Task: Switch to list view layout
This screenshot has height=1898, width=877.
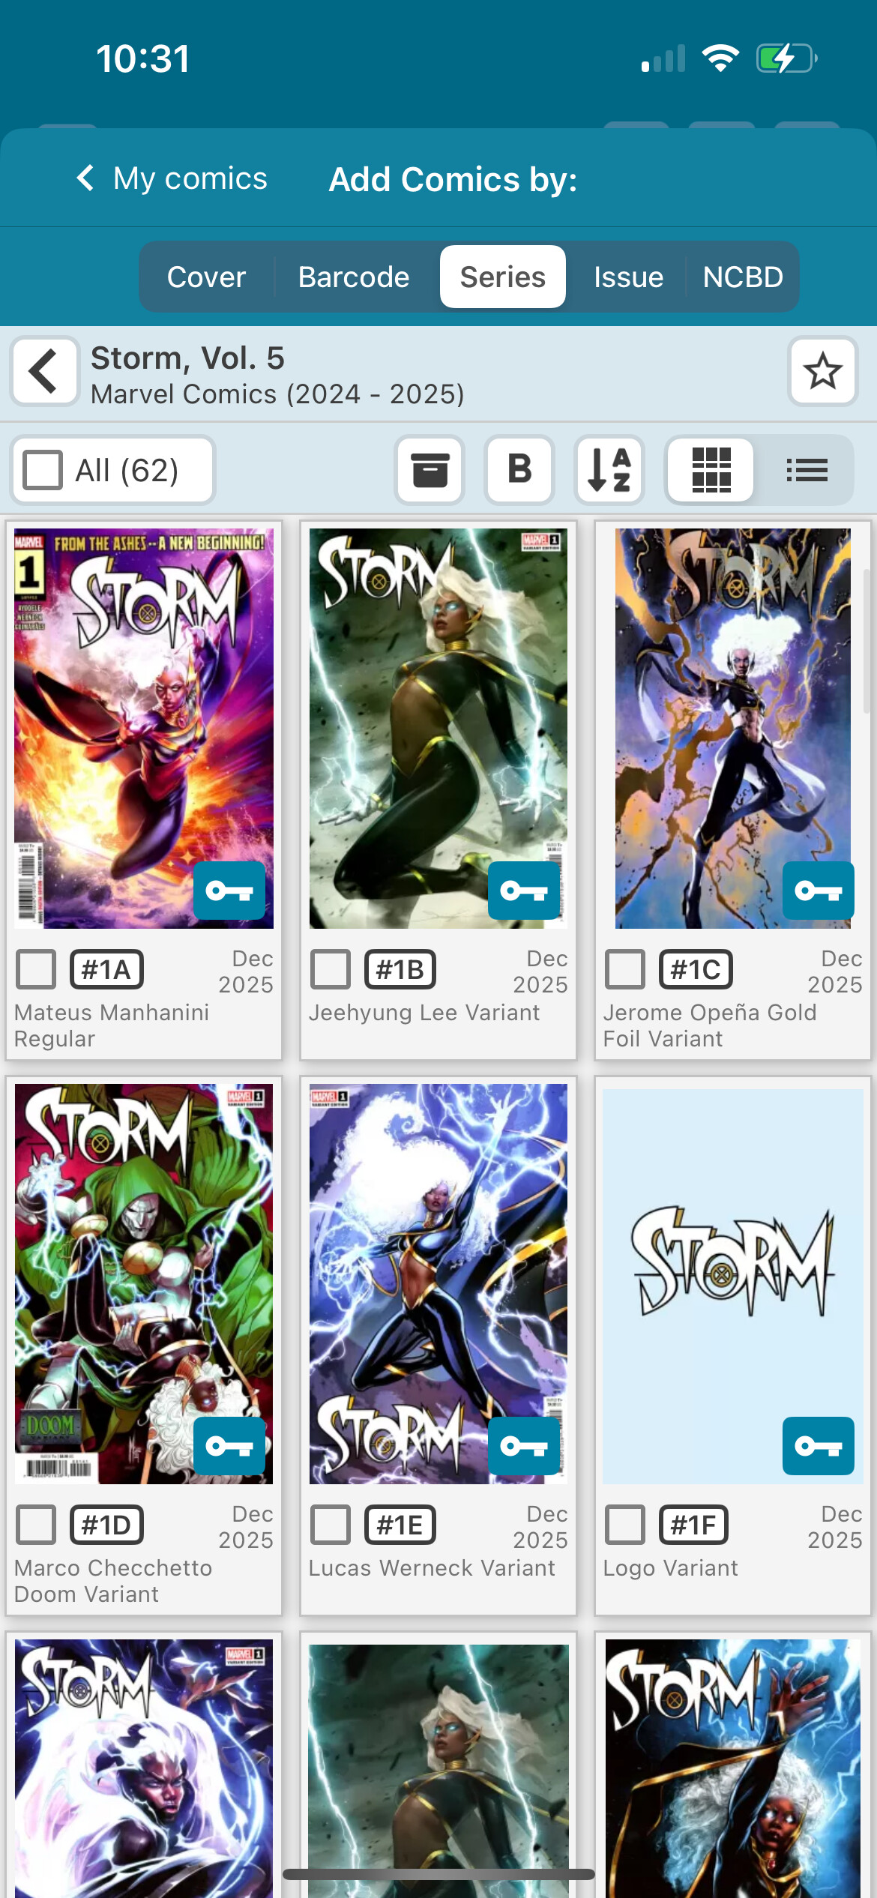Action: click(x=807, y=470)
